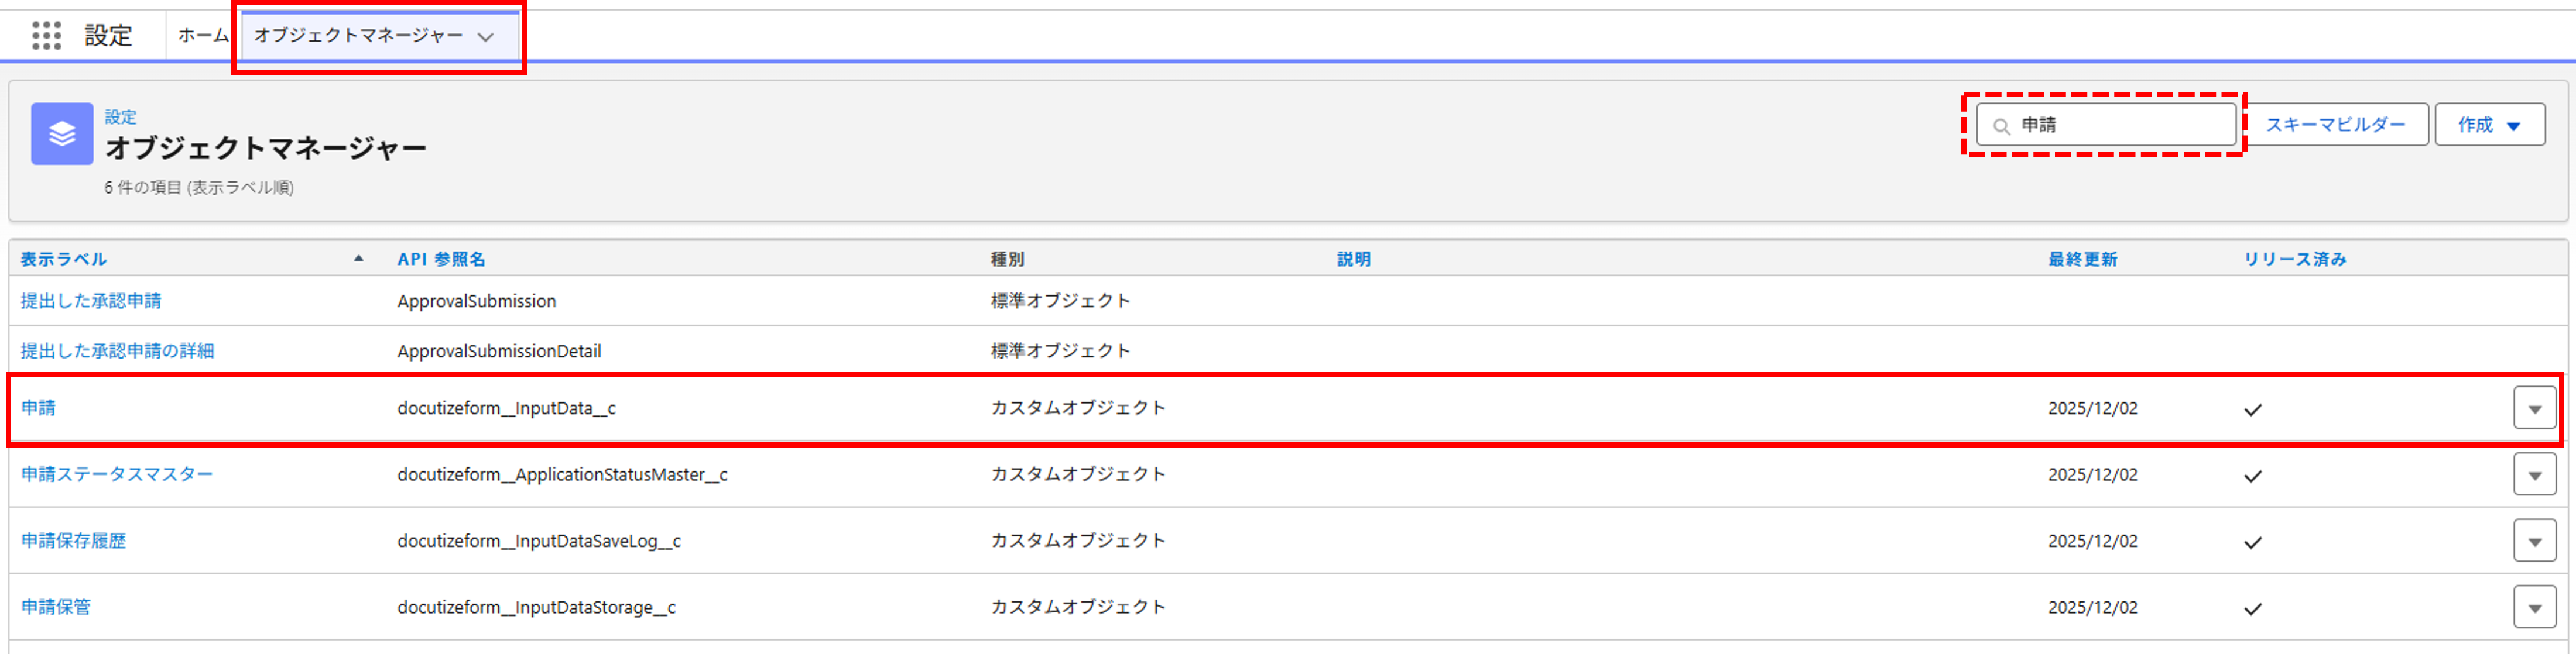Open the 申請 object link
Screen dimensions: 2576x654
(38, 407)
